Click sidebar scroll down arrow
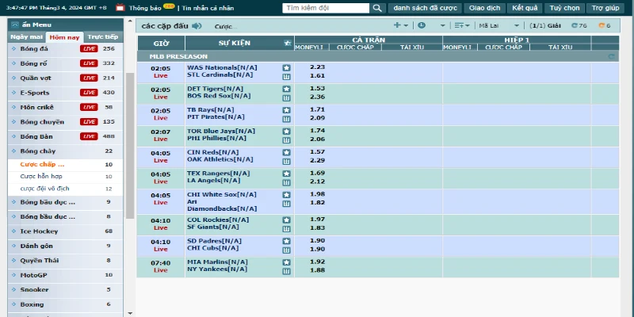The width and height of the screenshot is (634, 317). click(x=130, y=313)
